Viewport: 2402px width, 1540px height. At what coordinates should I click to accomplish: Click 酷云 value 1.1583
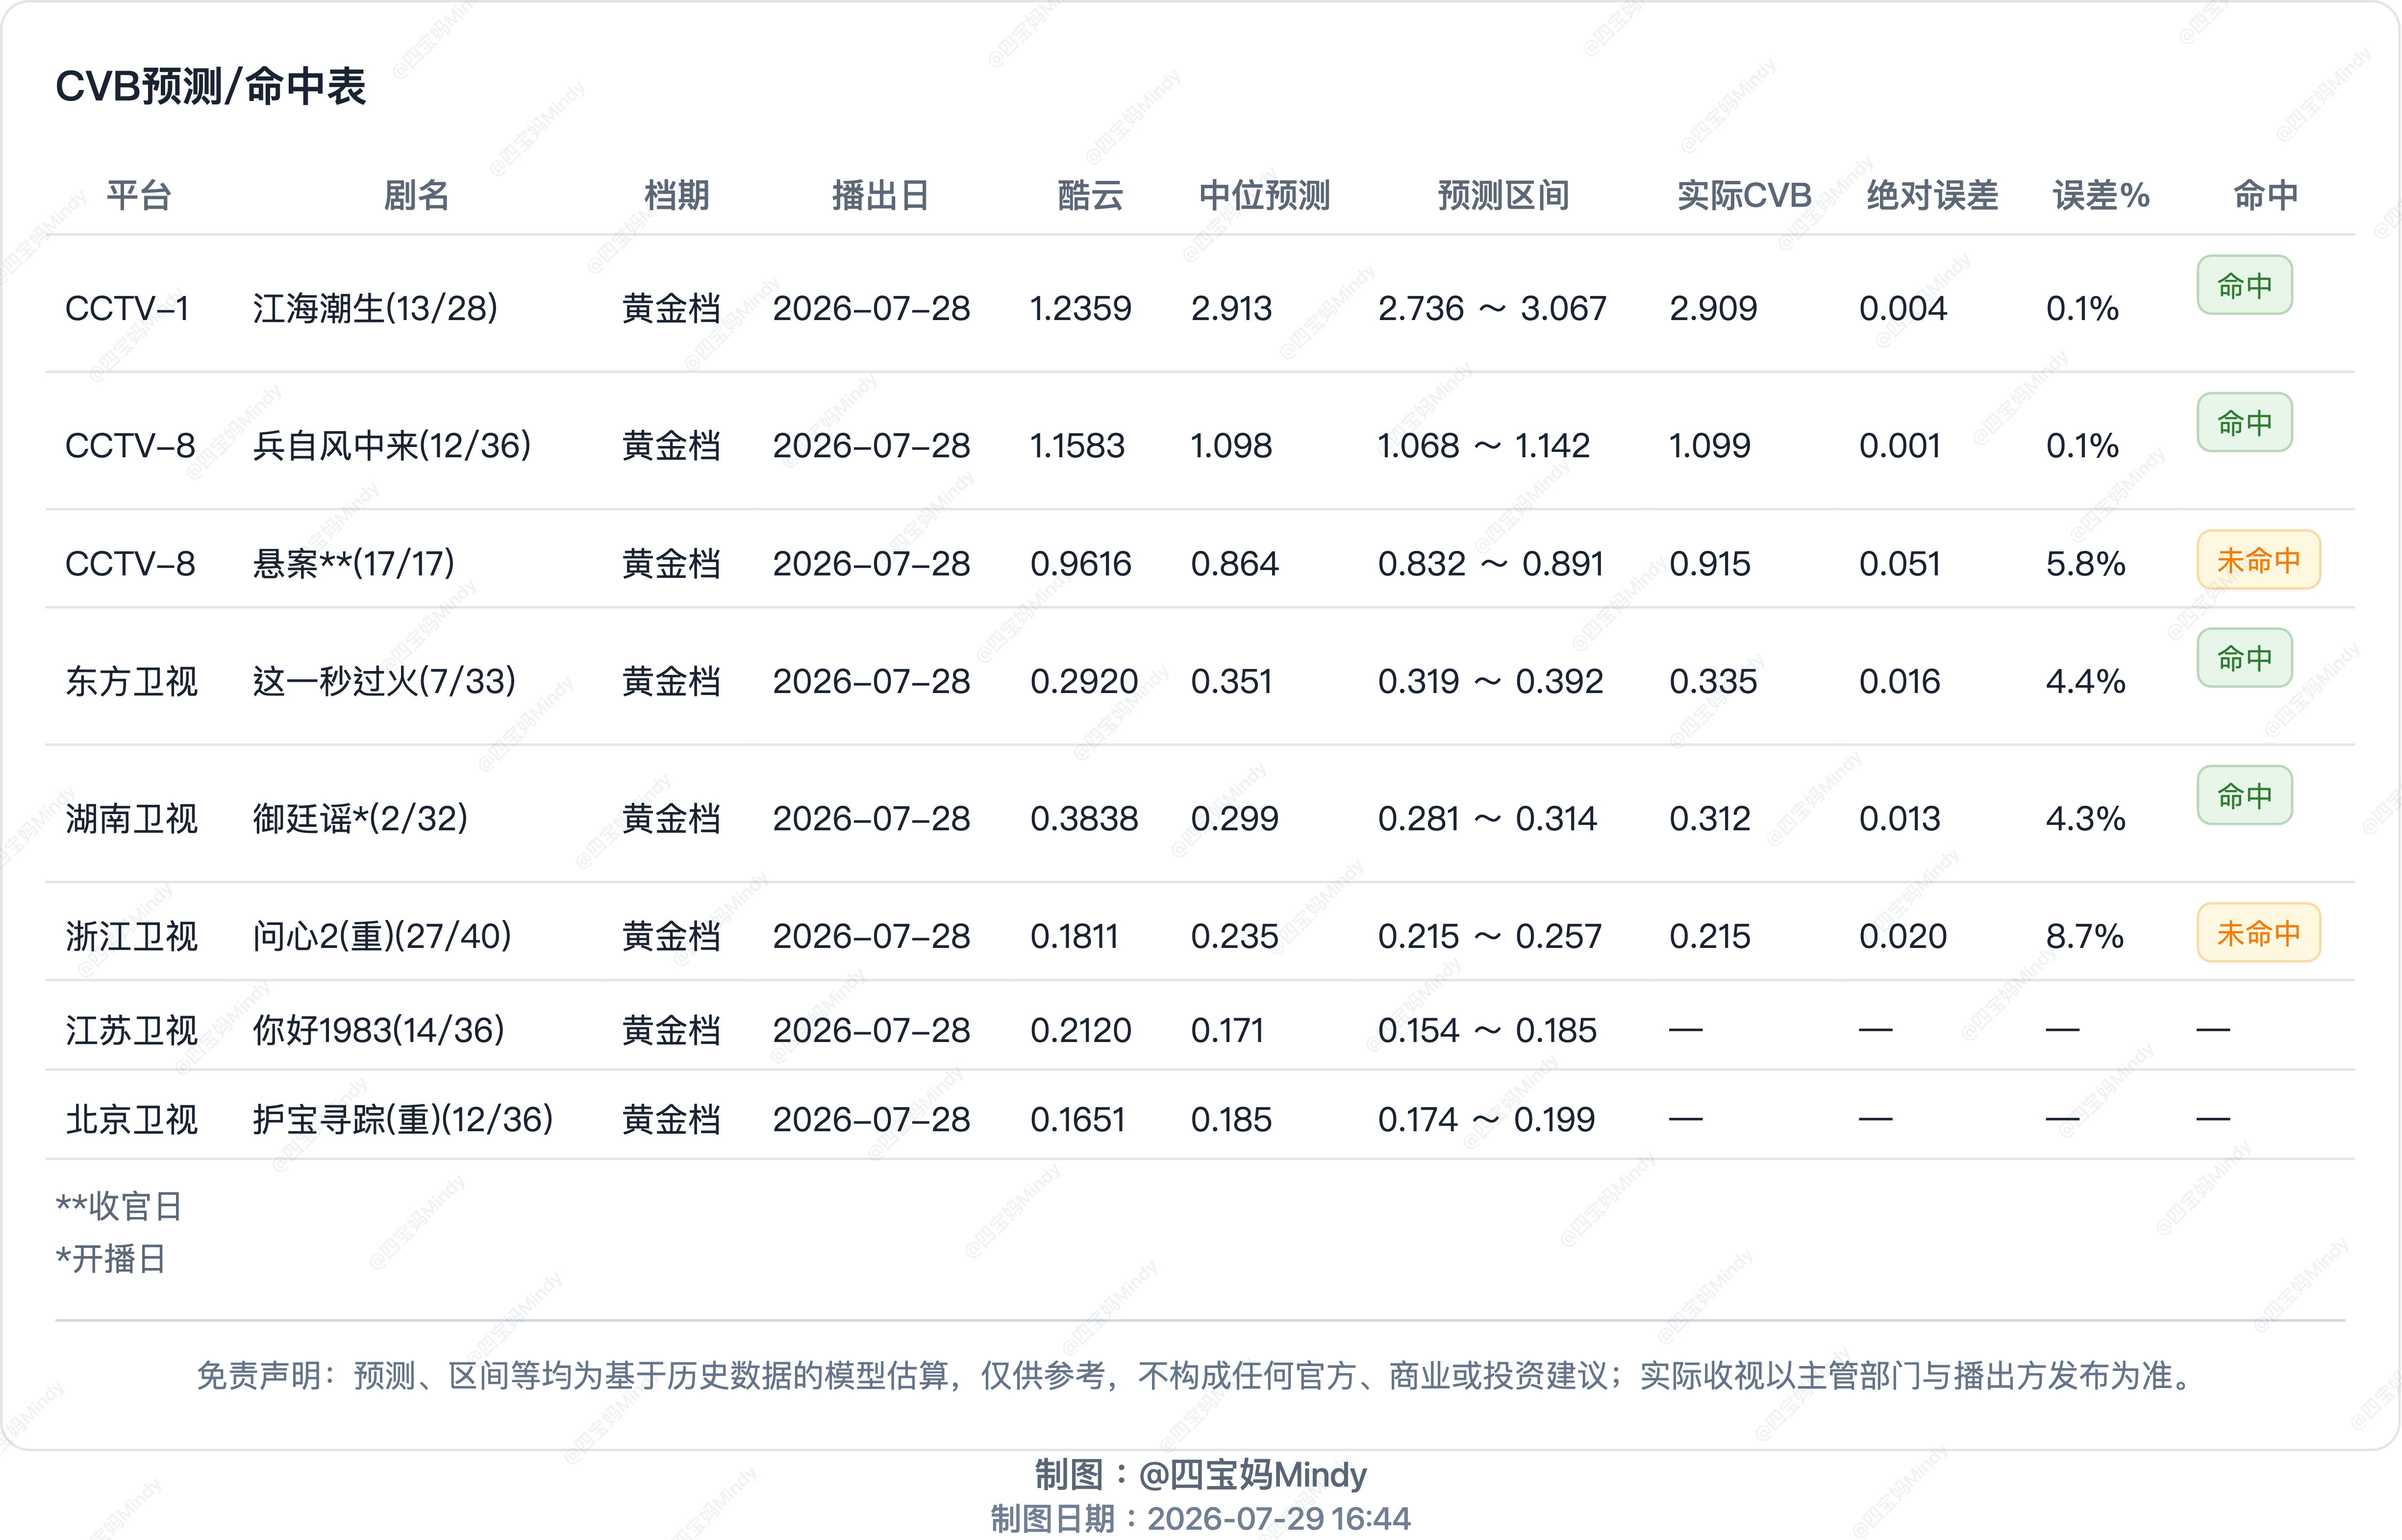(x=1077, y=445)
